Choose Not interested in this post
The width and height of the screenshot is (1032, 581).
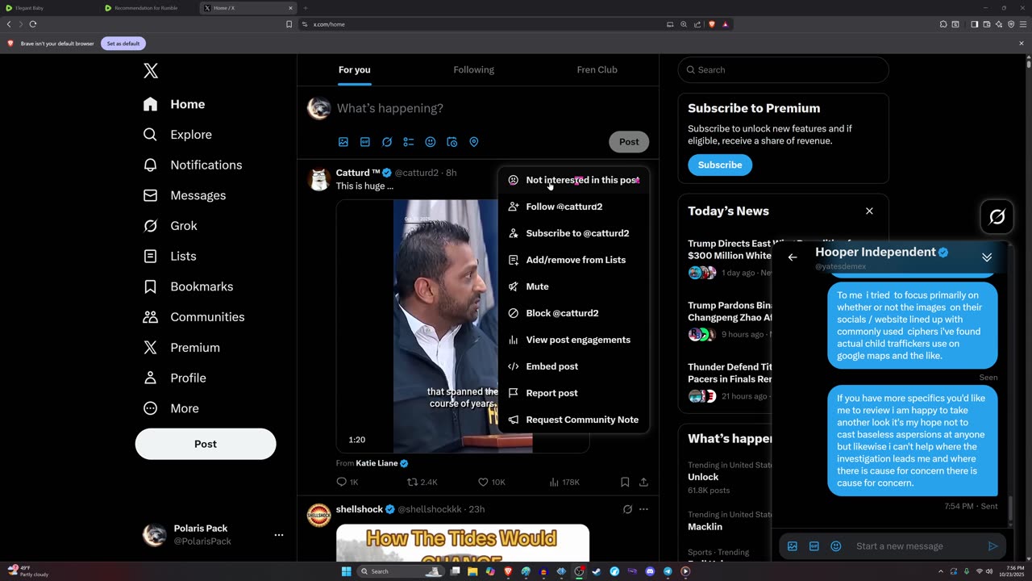pos(573,180)
